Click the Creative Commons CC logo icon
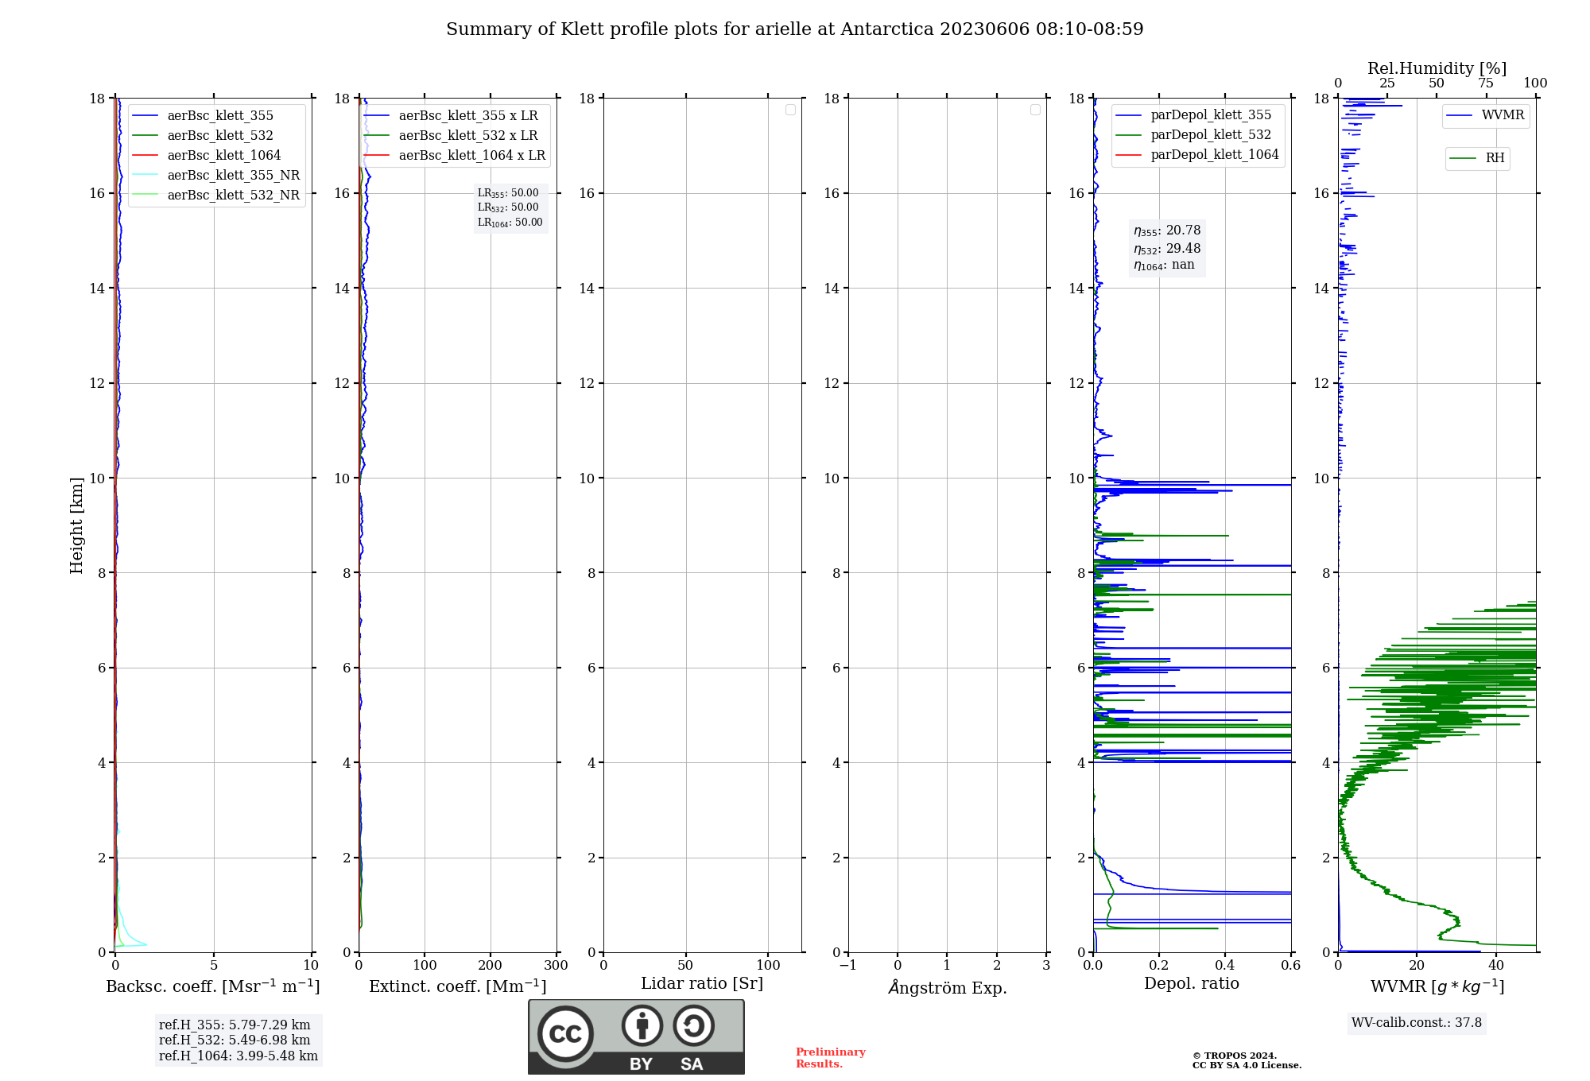This screenshot has width=1590, height=1081. (565, 1033)
